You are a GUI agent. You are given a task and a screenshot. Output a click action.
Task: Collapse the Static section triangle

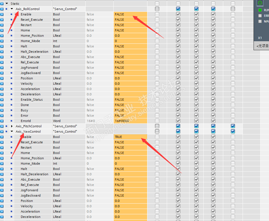(x=7, y=3)
